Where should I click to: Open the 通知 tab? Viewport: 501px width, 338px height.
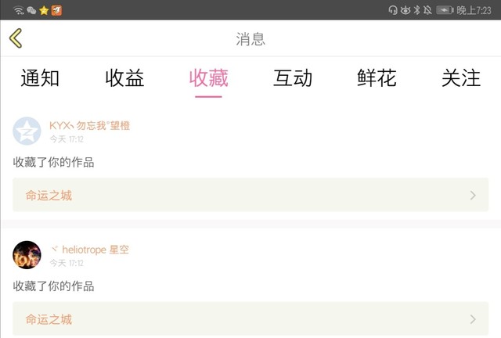click(40, 78)
